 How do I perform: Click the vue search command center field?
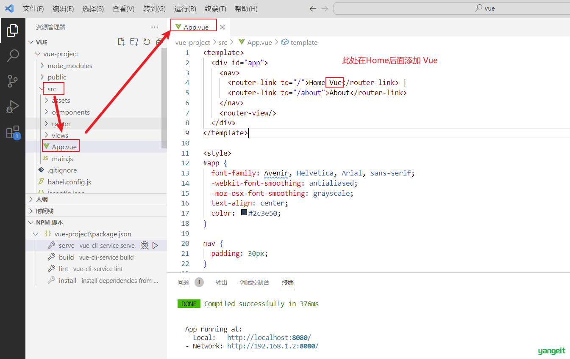[452, 8]
